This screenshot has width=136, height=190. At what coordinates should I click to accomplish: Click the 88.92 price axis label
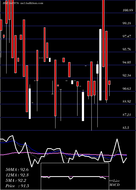[x=127, y=102]
